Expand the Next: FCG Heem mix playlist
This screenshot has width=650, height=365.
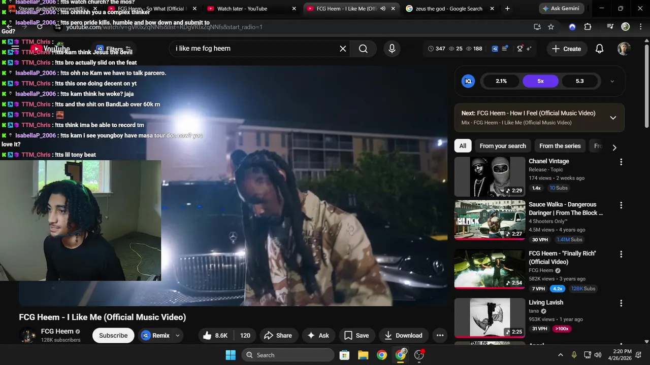pyautogui.click(x=613, y=118)
